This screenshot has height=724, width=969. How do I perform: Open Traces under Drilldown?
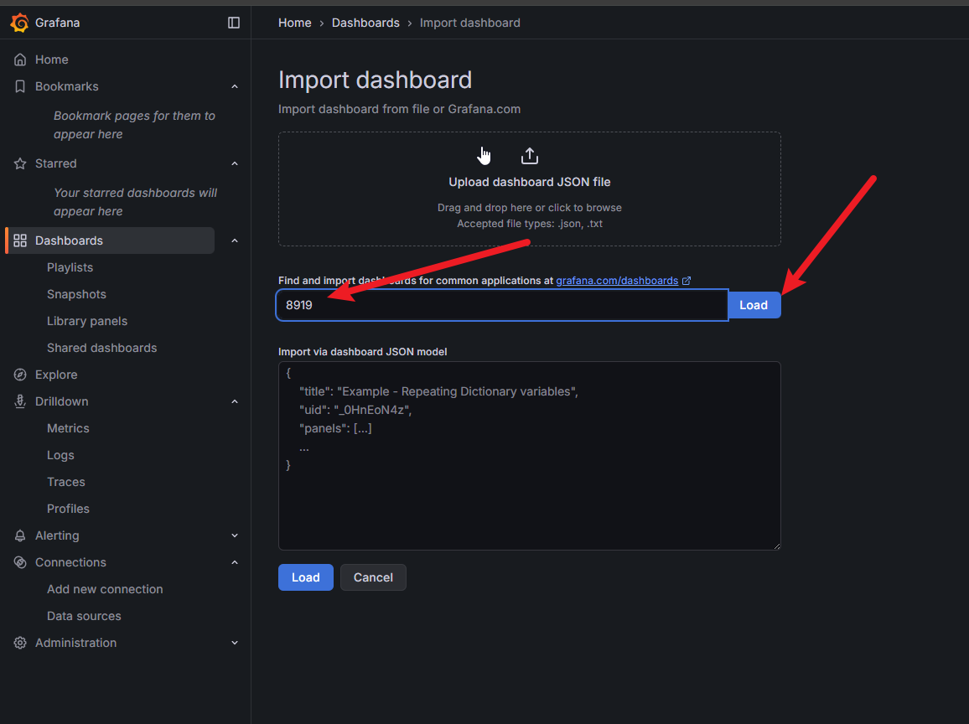66,482
